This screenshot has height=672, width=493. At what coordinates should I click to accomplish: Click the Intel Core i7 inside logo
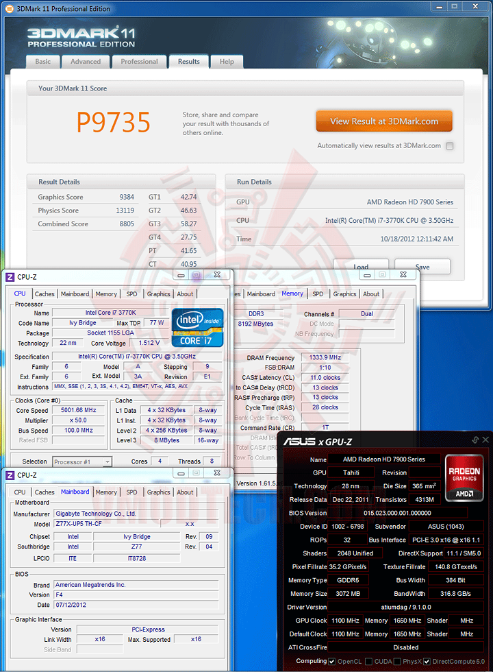coord(198,328)
